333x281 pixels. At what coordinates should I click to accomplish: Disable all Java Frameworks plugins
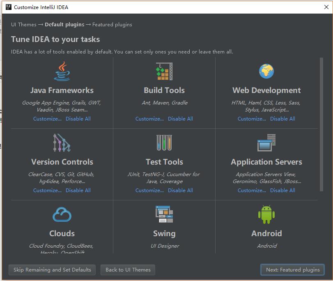pos(78,119)
